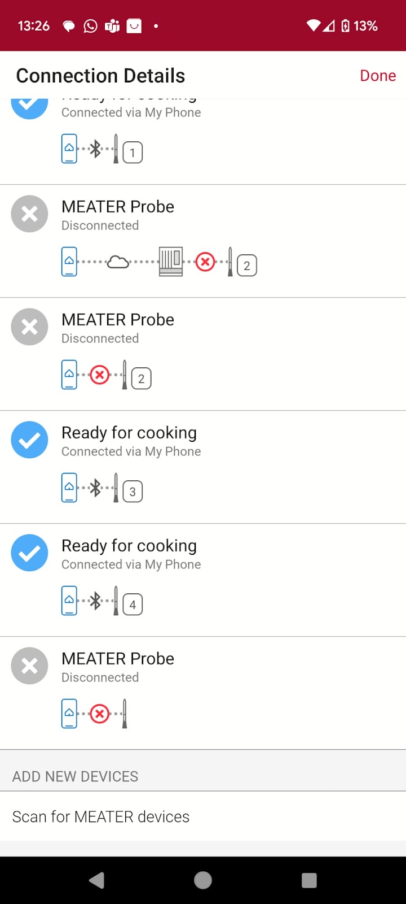Tap gray X on cloud-connected MEATER Probe
This screenshot has height=904, width=406.
click(x=29, y=214)
